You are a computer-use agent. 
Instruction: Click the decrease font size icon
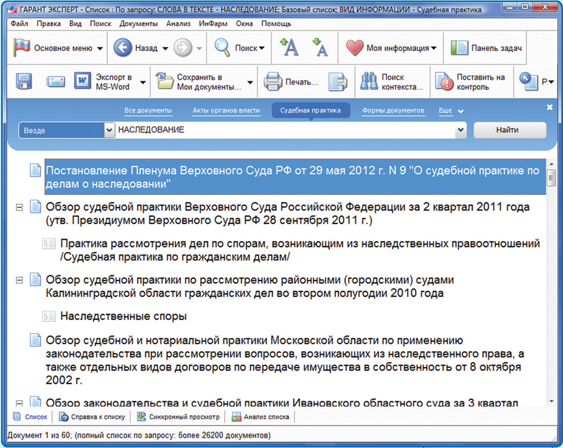[x=320, y=47]
